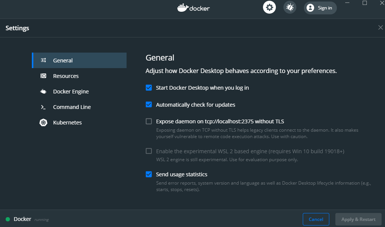Image resolution: width=385 pixels, height=227 pixels.
Task: Open the troubleshoot bug icon
Action: pyautogui.click(x=290, y=7)
